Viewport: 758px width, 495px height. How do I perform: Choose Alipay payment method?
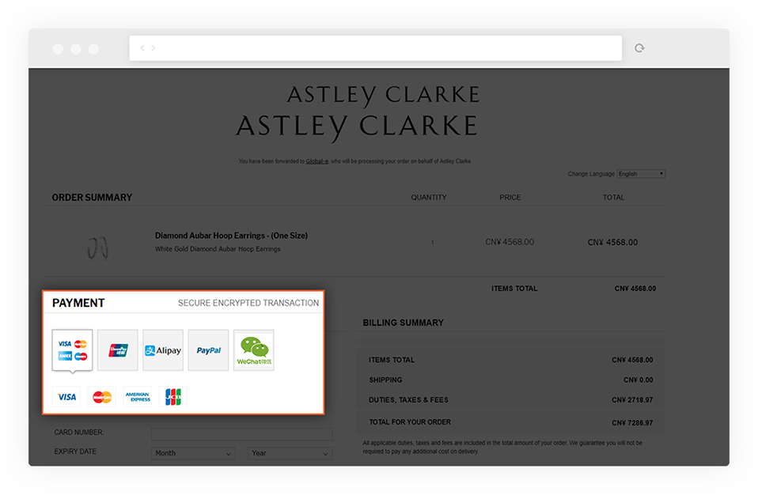(163, 350)
